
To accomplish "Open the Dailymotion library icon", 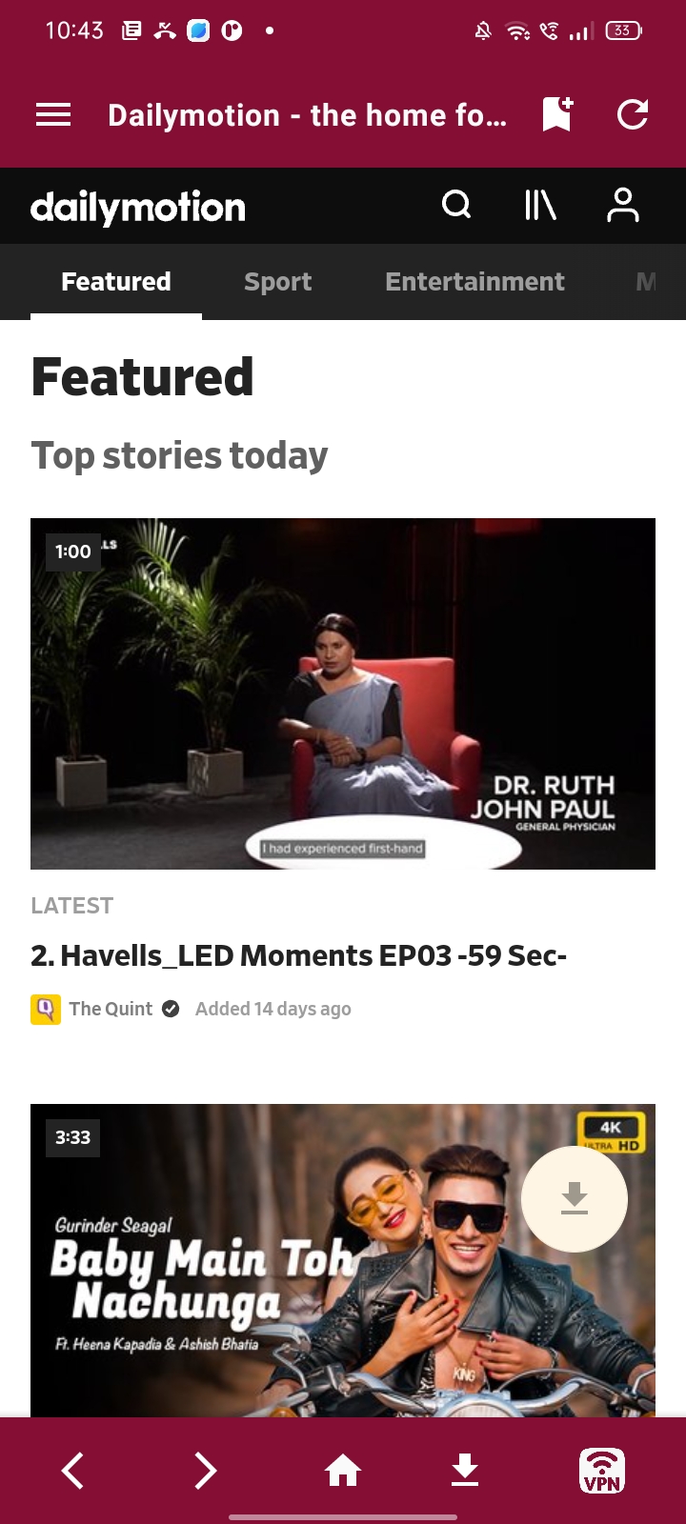I will click(x=540, y=205).
